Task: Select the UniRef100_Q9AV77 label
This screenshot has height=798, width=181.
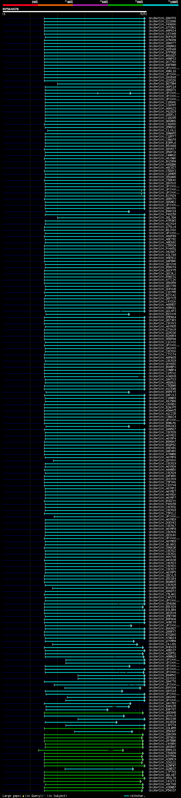Action: [x=162, y=43]
